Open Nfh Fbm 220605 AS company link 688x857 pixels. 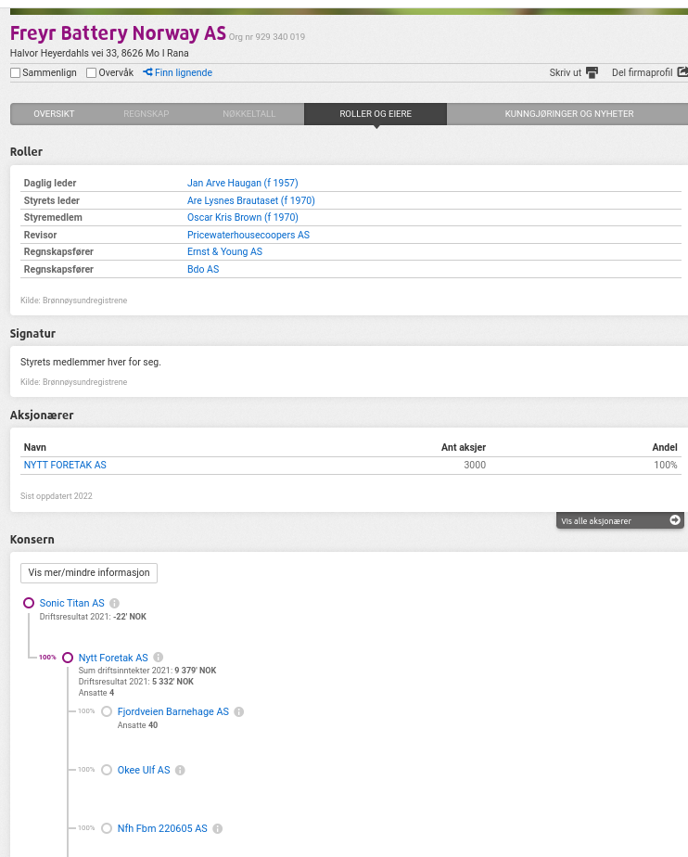162,828
